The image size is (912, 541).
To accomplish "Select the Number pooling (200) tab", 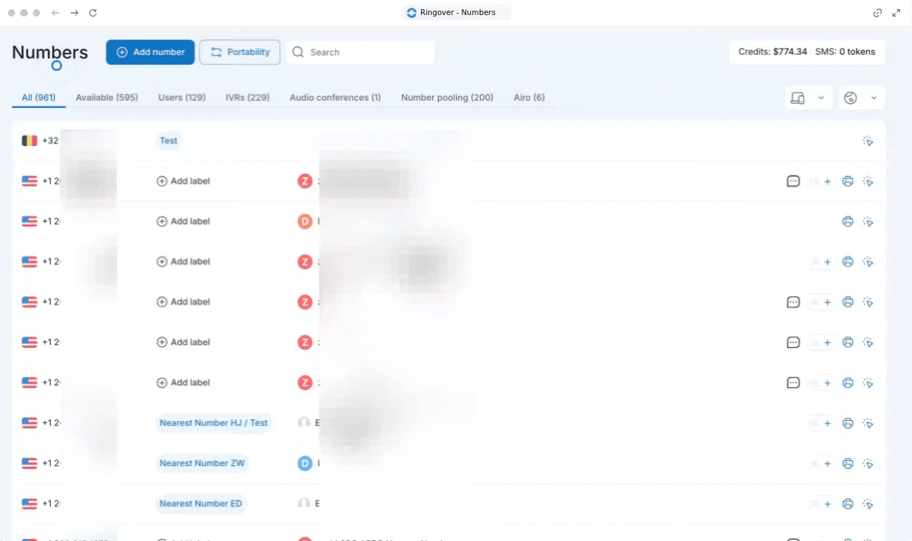I will click(447, 97).
